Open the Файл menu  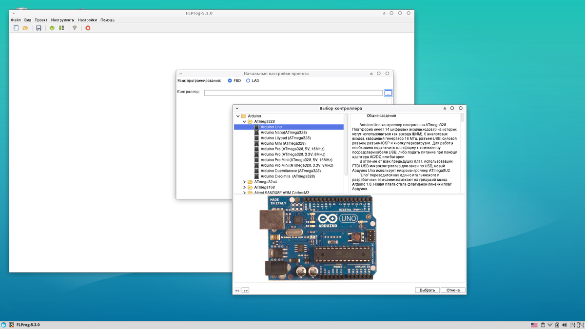click(x=16, y=20)
